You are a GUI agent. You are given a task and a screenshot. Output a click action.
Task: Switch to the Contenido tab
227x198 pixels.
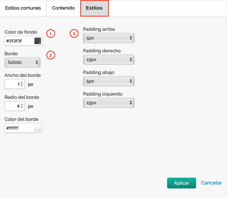[x=63, y=8]
